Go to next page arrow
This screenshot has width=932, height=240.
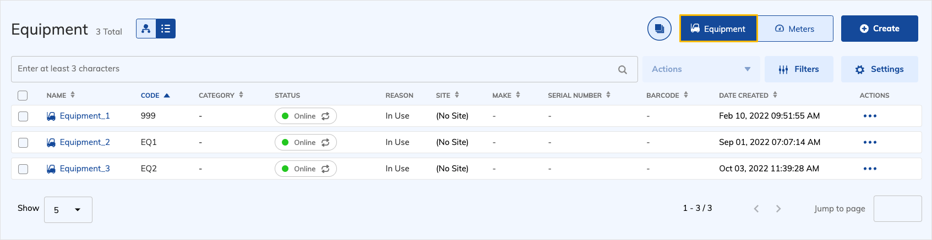click(x=778, y=209)
